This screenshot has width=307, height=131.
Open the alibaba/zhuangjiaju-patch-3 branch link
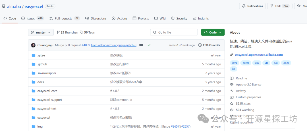pyautogui.click(x=113, y=45)
